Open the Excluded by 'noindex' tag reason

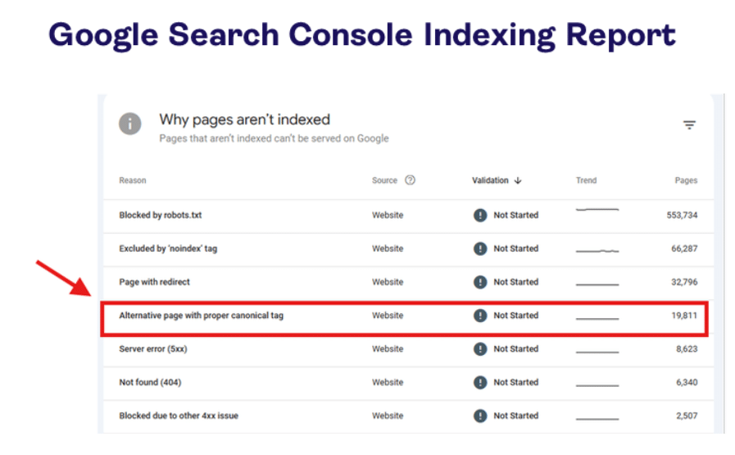pyautogui.click(x=168, y=248)
